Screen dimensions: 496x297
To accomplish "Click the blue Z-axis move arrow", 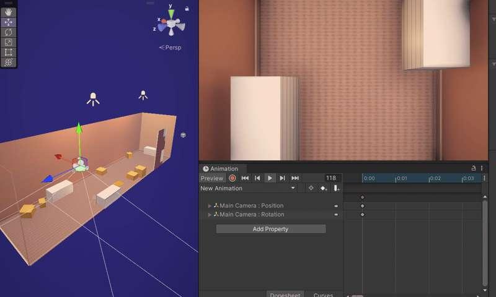I will tap(48, 179).
